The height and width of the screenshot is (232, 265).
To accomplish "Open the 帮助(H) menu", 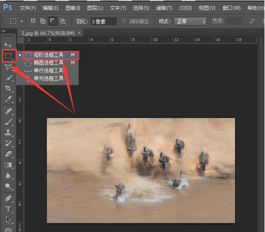I will pos(256,8).
